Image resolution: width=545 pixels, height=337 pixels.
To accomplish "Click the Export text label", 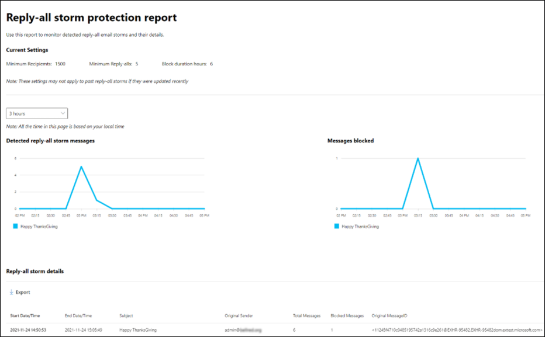I will click(23, 292).
